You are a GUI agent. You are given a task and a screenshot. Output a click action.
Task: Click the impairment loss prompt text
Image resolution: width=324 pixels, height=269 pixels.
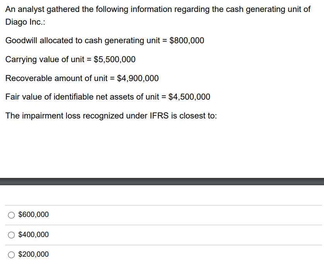click(x=111, y=116)
